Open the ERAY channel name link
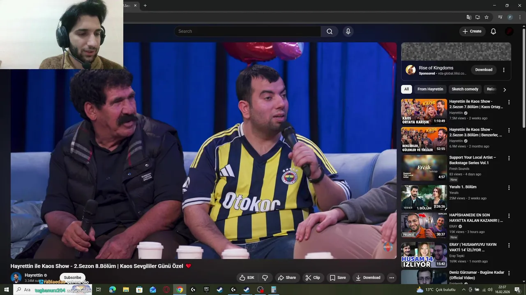The width and height of the screenshot is (526, 295). click(x=453, y=226)
